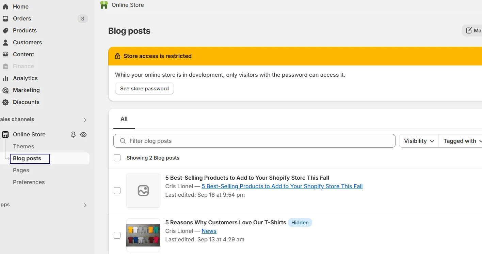Open Themes in the sidebar
The width and height of the screenshot is (482, 254).
coord(23,146)
